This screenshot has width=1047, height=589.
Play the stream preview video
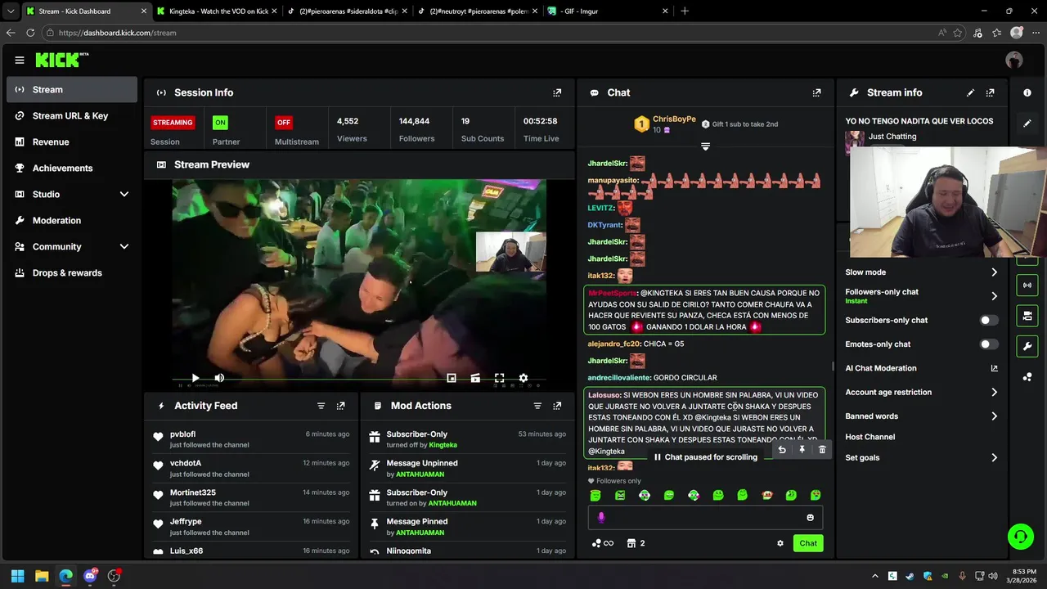pos(195,378)
